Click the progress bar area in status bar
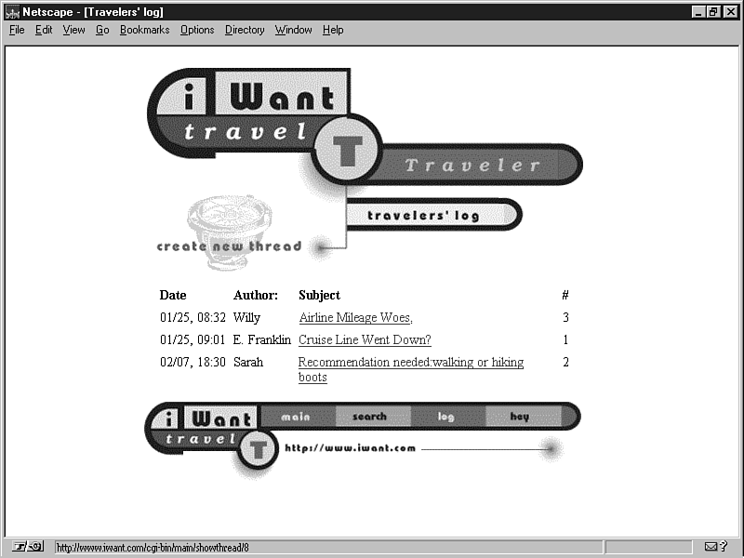The height and width of the screenshot is (558, 744). click(x=648, y=547)
